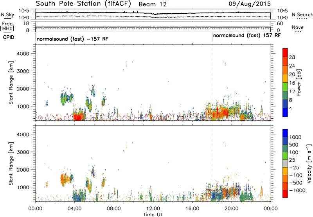
Task: Click the red bottom segment of the velocity colorbar
Action: click(x=285, y=194)
